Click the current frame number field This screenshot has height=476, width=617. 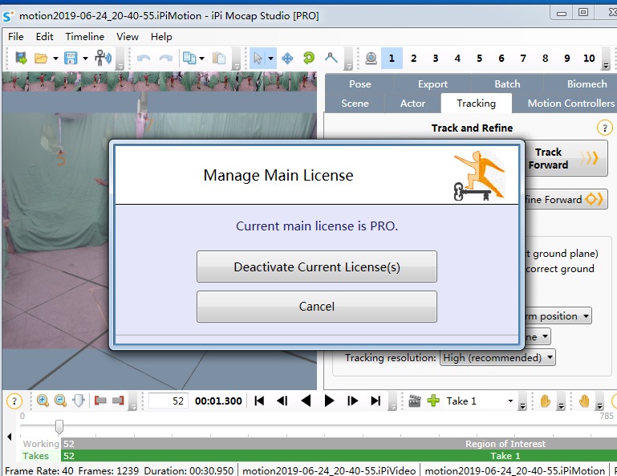168,401
